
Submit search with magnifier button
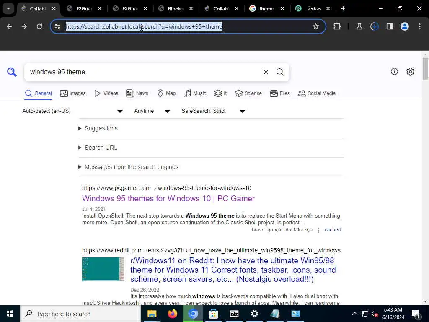coord(280,72)
